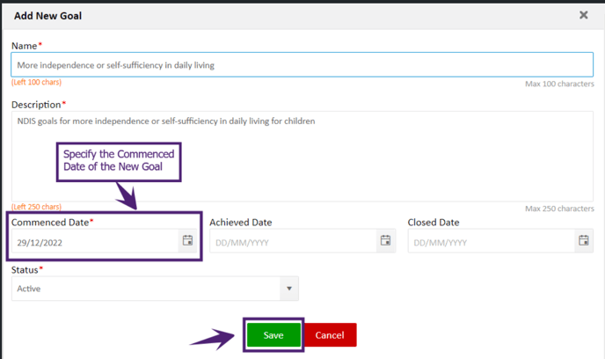Focus the goal Name text field
This screenshot has height=359, width=605.
302,64
